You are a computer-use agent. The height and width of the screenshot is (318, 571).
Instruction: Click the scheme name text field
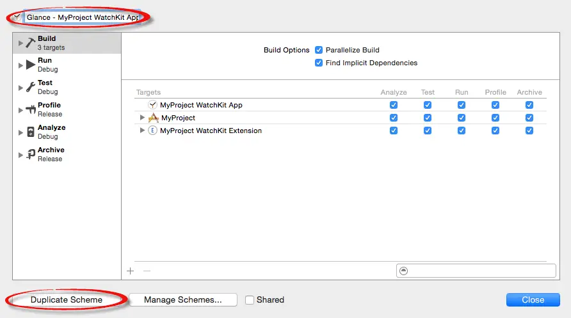[82, 17]
